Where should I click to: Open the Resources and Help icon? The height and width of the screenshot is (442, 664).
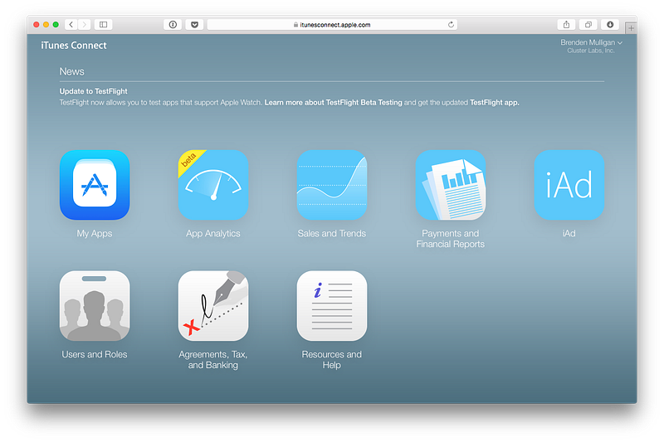tap(331, 306)
